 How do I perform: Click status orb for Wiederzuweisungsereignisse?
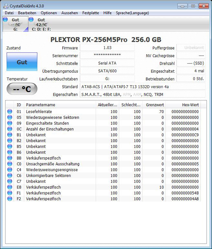(x=10, y=170)
